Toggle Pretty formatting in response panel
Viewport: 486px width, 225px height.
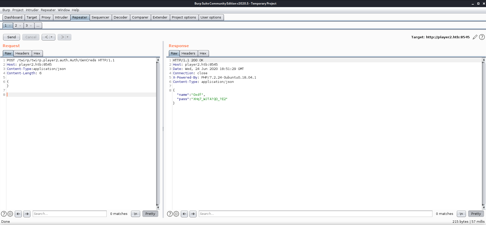pyautogui.click(x=476, y=214)
